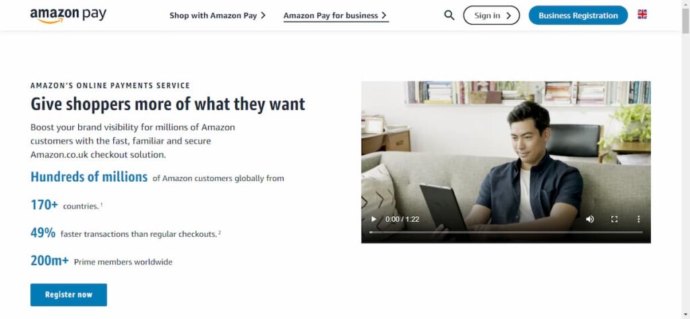This screenshot has width=690, height=319.
Task: Click the Amazon Pay logo
Action: point(68,15)
